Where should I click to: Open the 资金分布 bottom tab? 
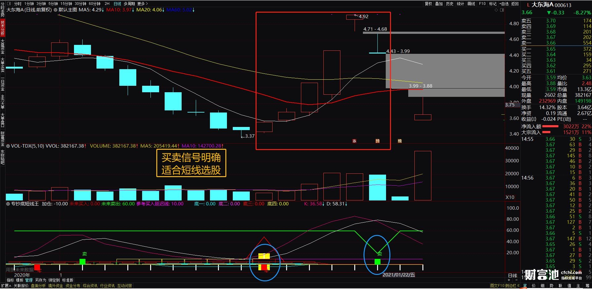[x=73, y=286]
